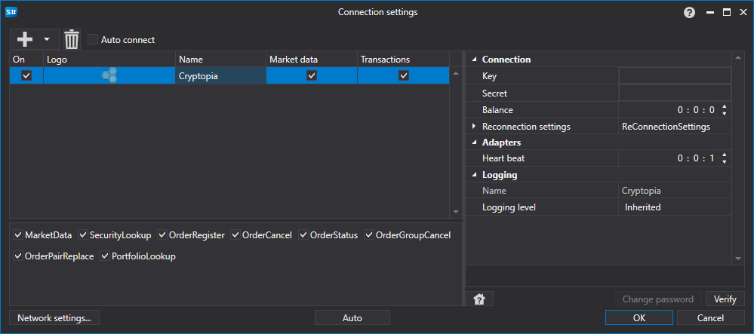Toggle Transactions checkbox for Cryptopia
Screen dimensions: 754x334
tap(404, 75)
